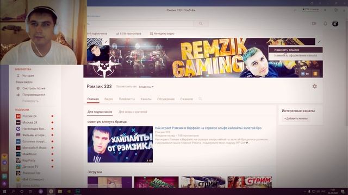Image resolution: width=348 pixels, height=195 pixels.
Task: Open the Monstafluff Music subscription
Action: (x=34, y=148)
